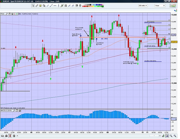Select the text annotation tool
Viewport: 180px width, 139px height.
(66, 5)
